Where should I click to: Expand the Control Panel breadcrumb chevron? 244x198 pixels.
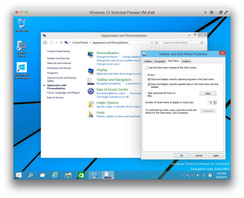[90, 43]
